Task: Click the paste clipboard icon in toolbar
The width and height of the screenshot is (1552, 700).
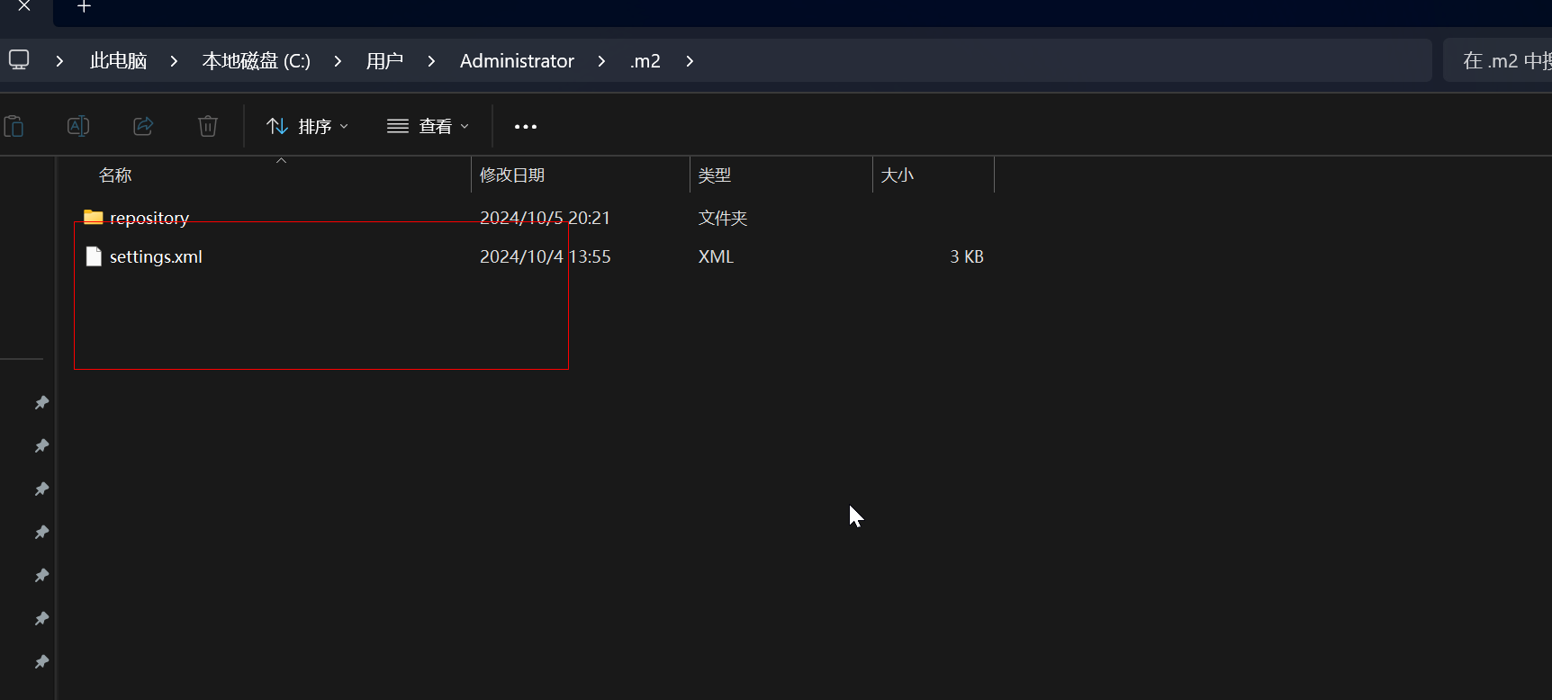Action: tap(14, 126)
